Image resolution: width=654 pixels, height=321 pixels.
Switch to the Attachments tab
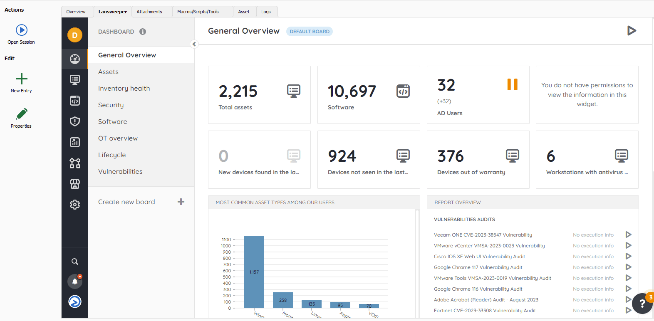[x=149, y=12]
